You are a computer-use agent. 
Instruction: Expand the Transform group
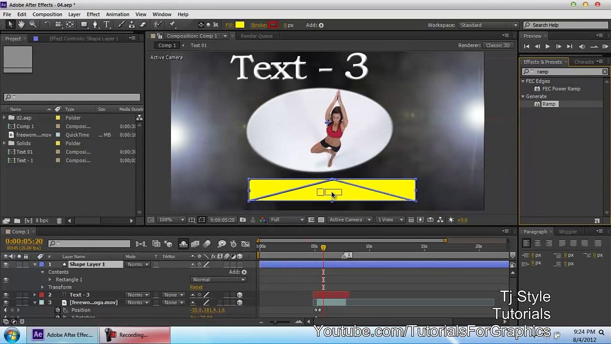[x=42, y=287]
